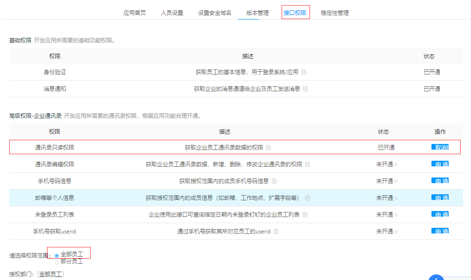Open the 应用首页 tab
Screen dimensions: 471x280
point(135,13)
